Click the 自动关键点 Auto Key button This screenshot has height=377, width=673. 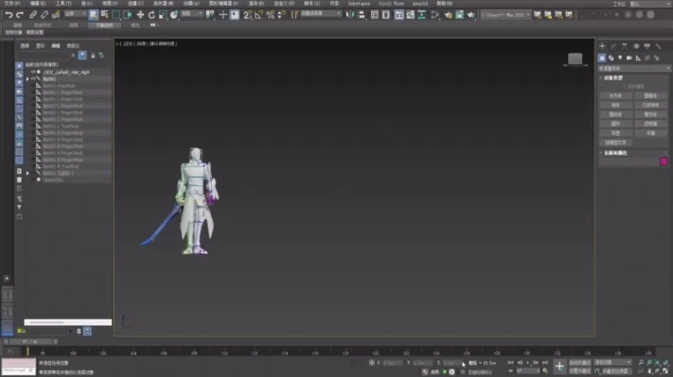tap(580, 363)
